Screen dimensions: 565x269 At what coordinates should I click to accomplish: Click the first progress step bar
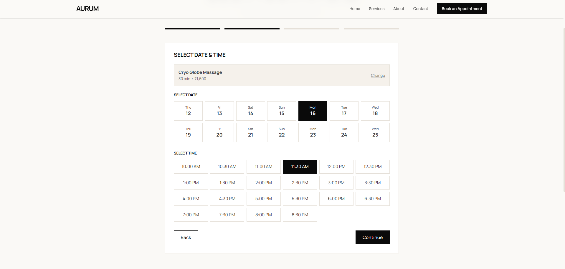pyautogui.click(x=192, y=29)
